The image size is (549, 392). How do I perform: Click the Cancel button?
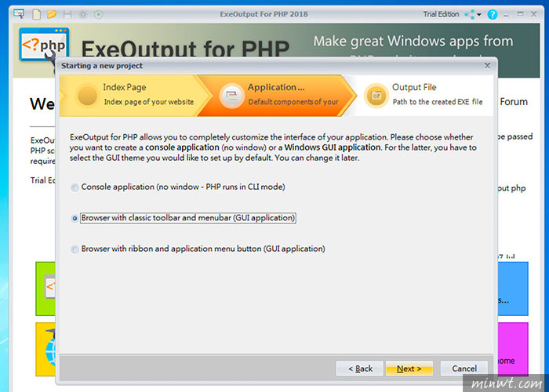click(x=464, y=368)
